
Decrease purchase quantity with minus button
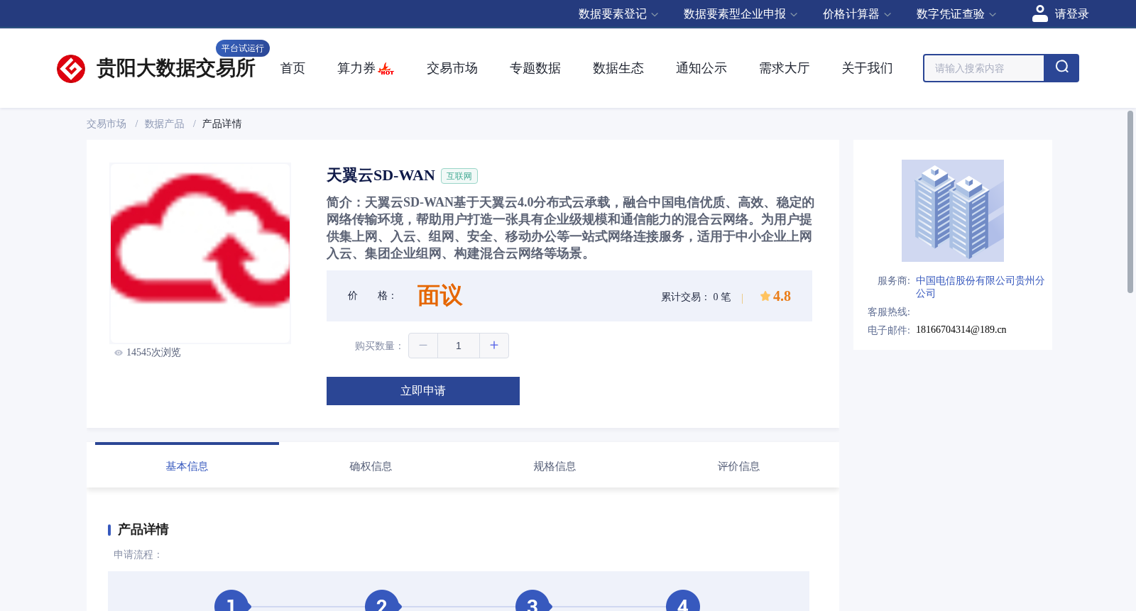click(423, 346)
